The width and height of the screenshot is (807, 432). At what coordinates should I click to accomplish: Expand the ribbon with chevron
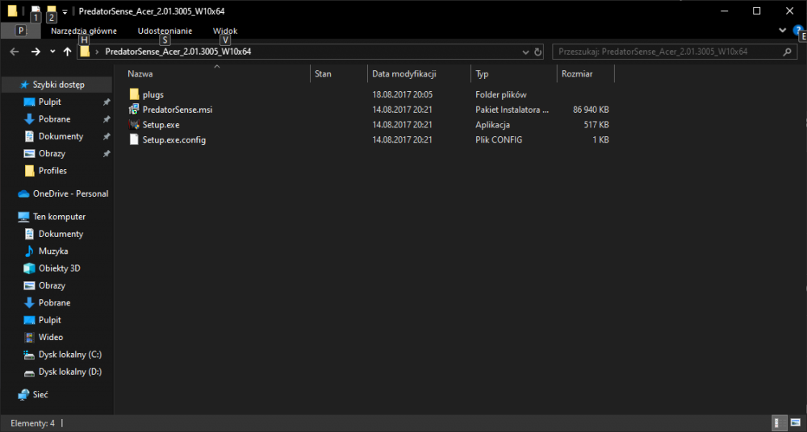[782, 30]
